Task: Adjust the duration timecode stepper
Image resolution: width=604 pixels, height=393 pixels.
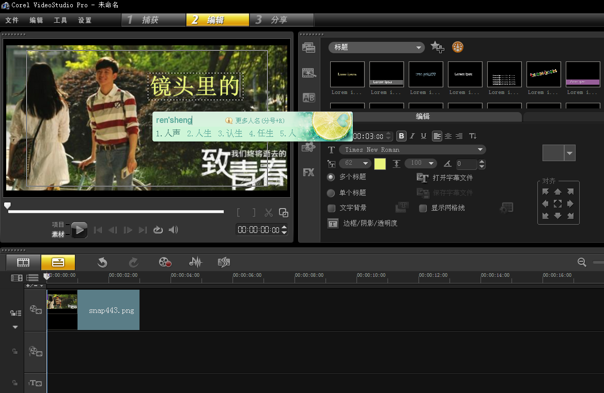Action: click(x=389, y=136)
